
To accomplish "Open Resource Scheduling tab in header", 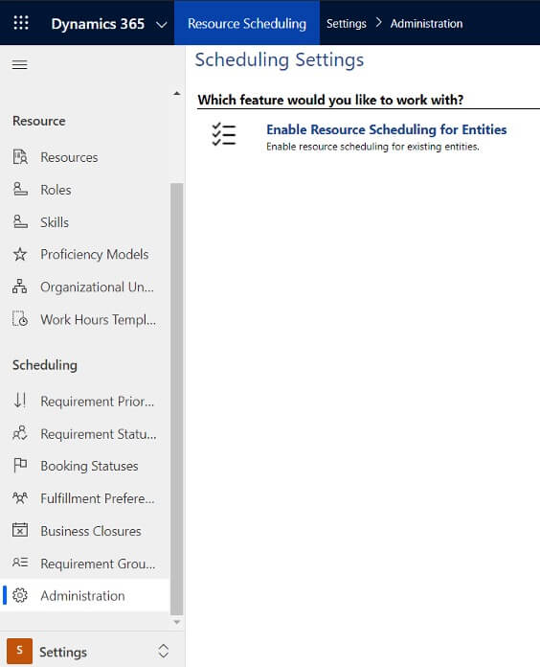I will (247, 23).
